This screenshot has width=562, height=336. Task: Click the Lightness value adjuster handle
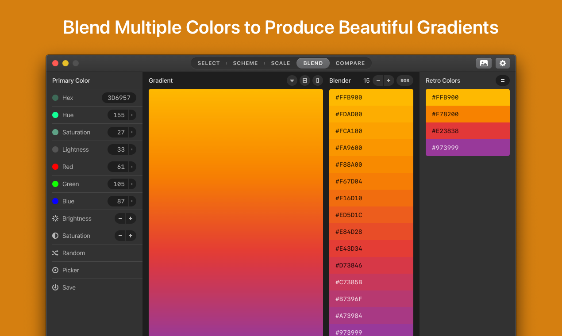pos(132,149)
